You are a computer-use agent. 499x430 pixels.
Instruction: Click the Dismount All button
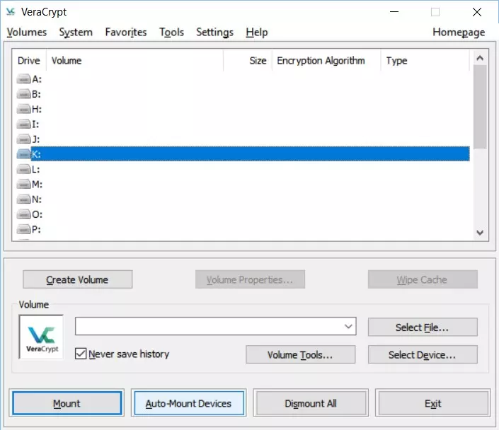(311, 403)
